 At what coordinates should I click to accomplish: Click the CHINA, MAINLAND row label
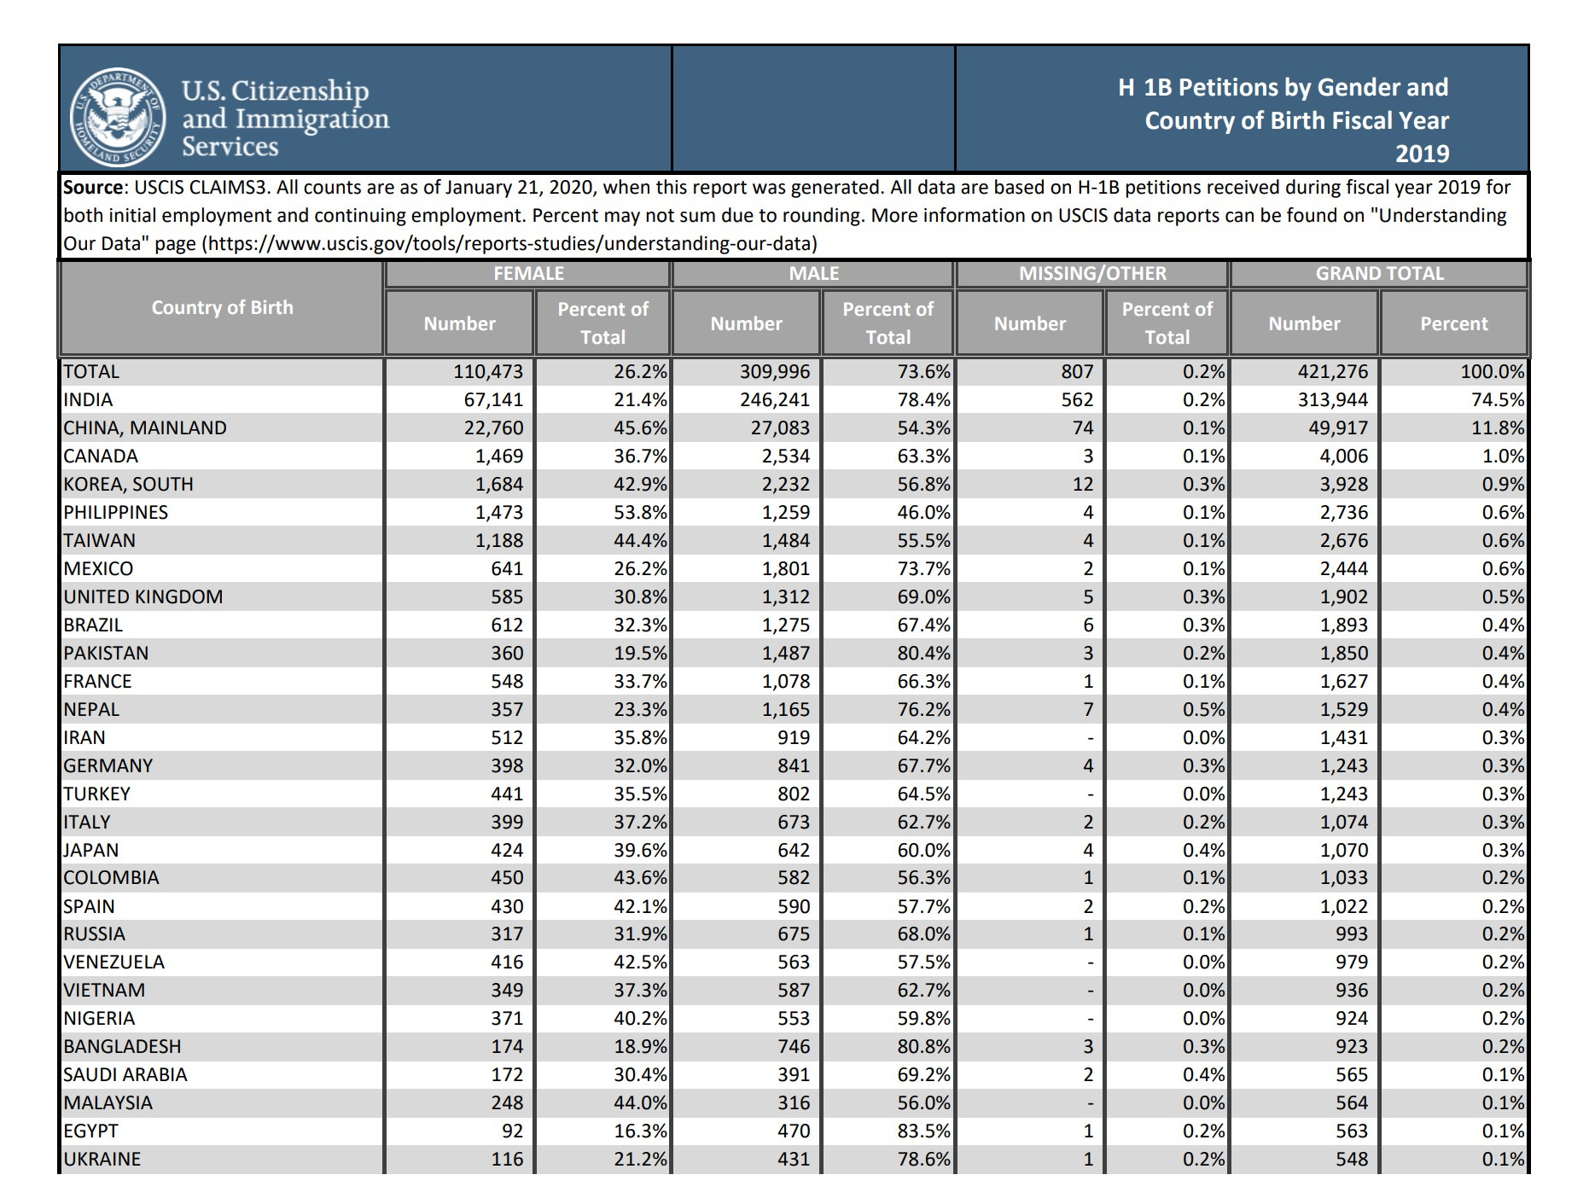click(145, 428)
